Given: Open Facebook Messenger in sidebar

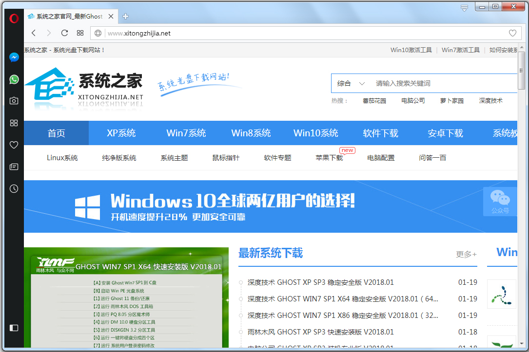Looking at the screenshot, I should (x=14, y=57).
